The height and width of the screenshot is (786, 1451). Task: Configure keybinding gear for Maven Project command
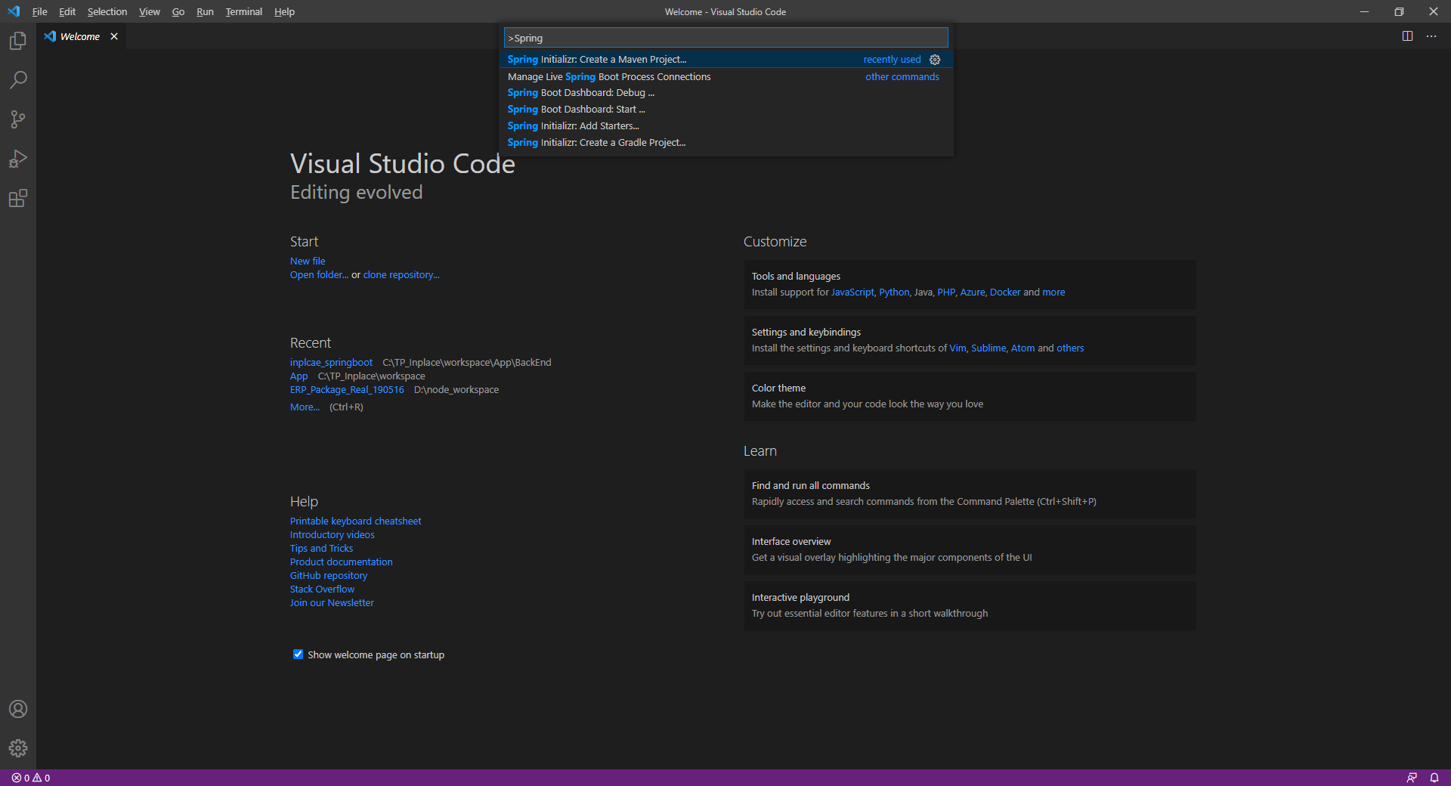[x=935, y=60]
